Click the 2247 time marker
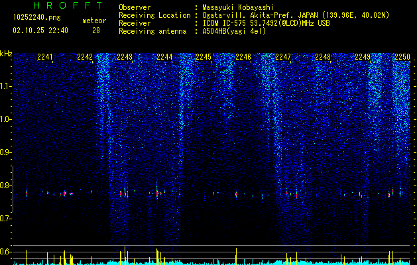Screen dimensions: 417x265 tap(283, 57)
